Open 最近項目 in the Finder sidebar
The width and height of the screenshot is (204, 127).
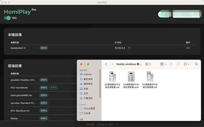coord(86,79)
